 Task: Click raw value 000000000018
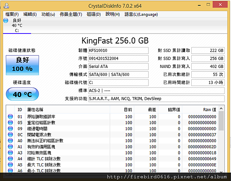(202, 153)
